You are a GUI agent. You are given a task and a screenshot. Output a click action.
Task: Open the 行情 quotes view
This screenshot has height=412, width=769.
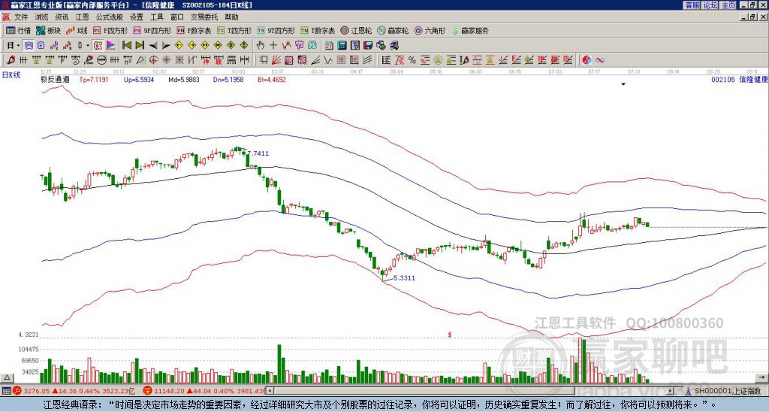pyautogui.click(x=18, y=30)
